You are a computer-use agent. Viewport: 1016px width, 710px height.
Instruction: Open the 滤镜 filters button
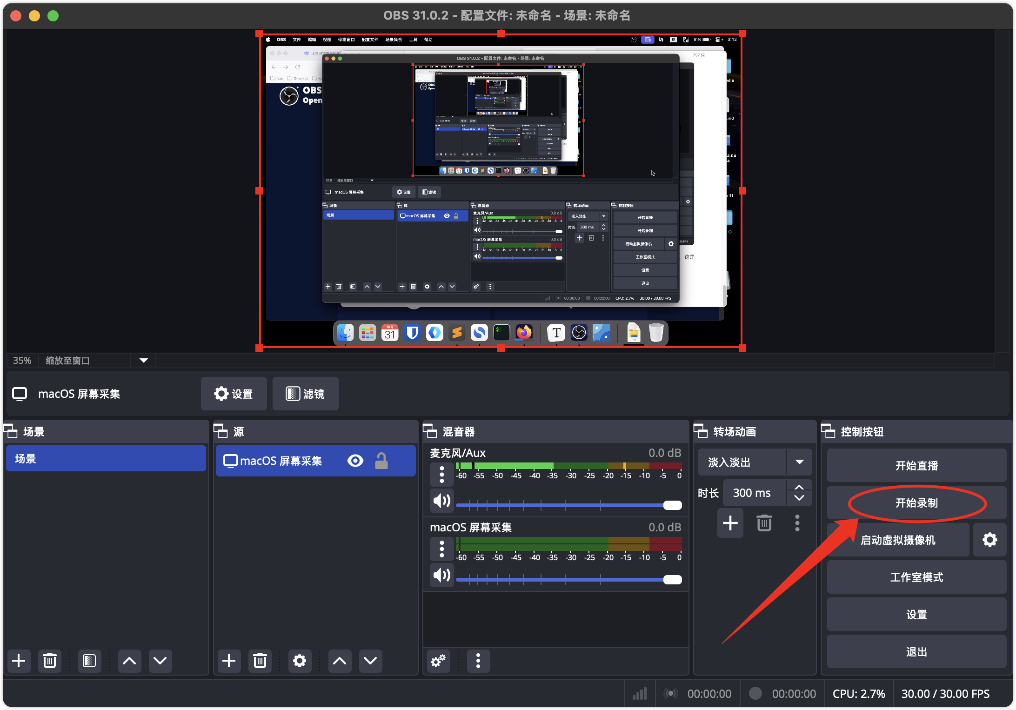pyautogui.click(x=305, y=394)
